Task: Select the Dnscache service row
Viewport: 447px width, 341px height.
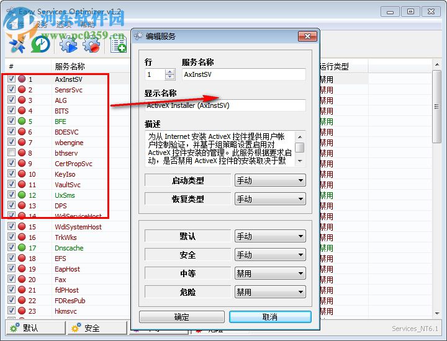Action: tap(70, 247)
